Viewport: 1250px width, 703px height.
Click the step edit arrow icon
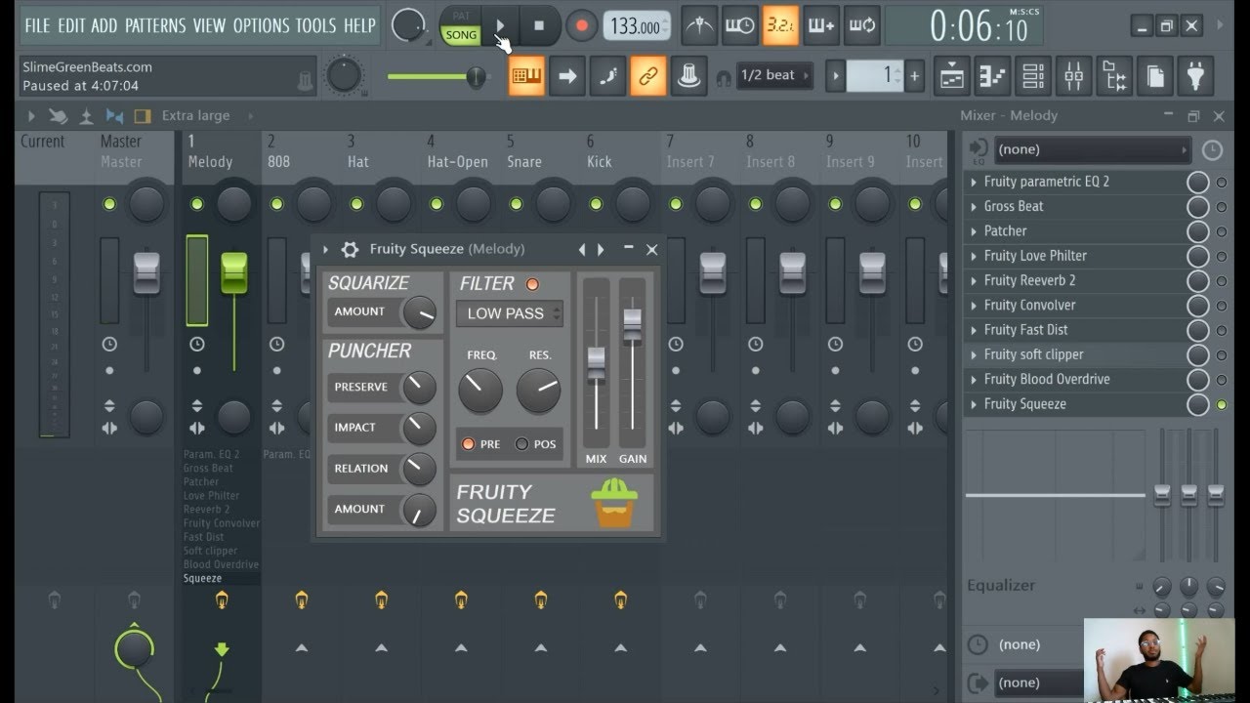pos(567,75)
